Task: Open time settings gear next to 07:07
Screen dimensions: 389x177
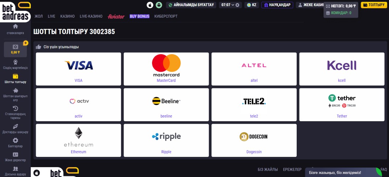Action: pos(237,5)
